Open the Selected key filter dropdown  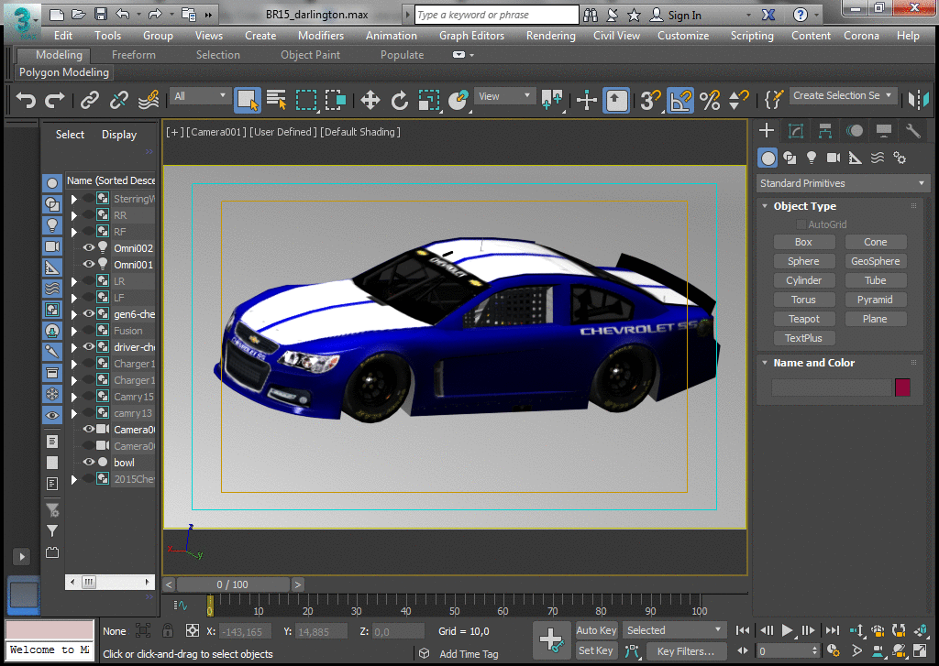pos(674,630)
